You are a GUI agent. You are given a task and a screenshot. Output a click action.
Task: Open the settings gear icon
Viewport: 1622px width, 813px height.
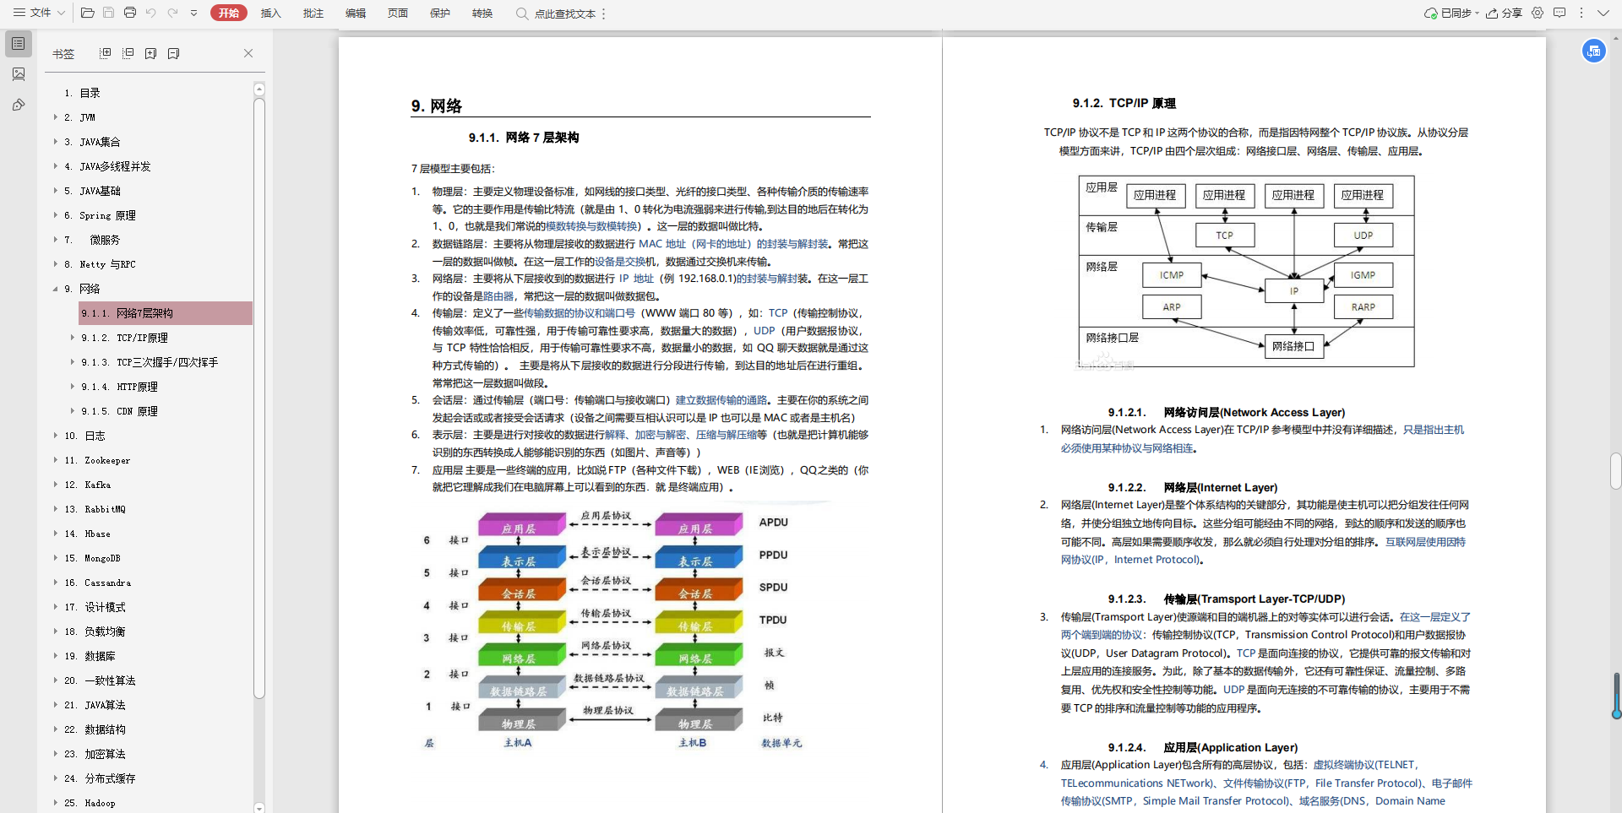tap(1538, 13)
